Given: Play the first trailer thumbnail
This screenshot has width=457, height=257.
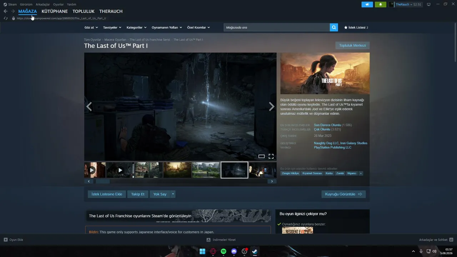Looking at the screenshot, I should [95, 170].
